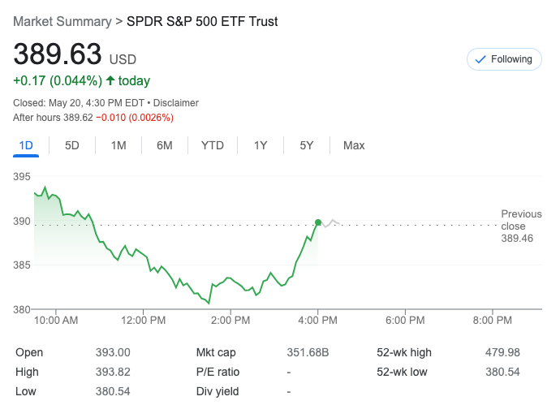This screenshot has width=560, height=405.
Task: Open the Max range tab
Action: [354, 145]
